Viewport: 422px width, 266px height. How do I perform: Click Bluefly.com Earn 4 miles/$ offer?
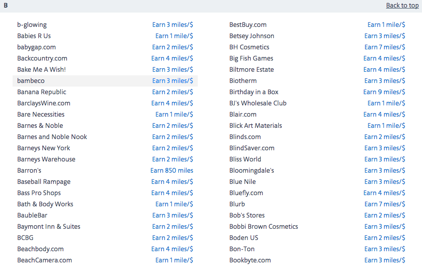click(384, 193)
